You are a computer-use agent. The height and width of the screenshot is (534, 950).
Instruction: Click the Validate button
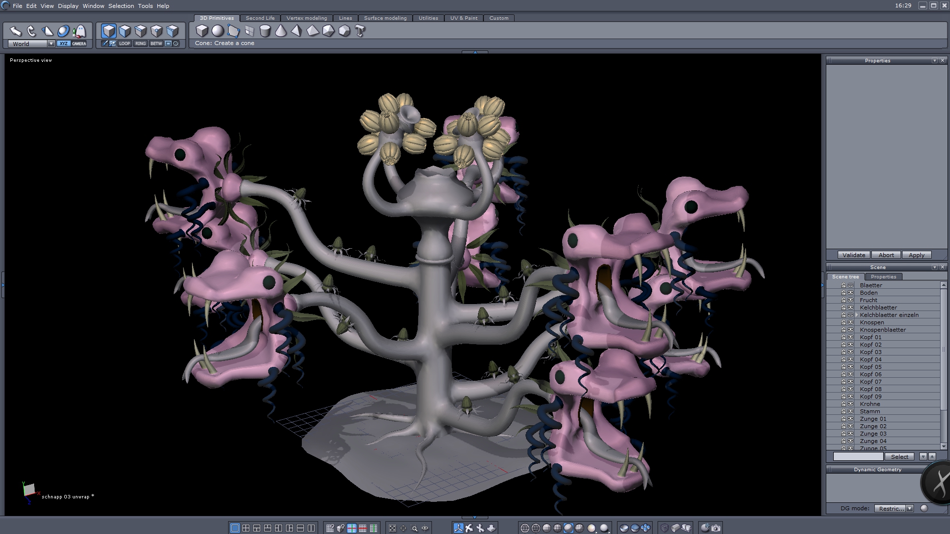[x=854, y=255]
